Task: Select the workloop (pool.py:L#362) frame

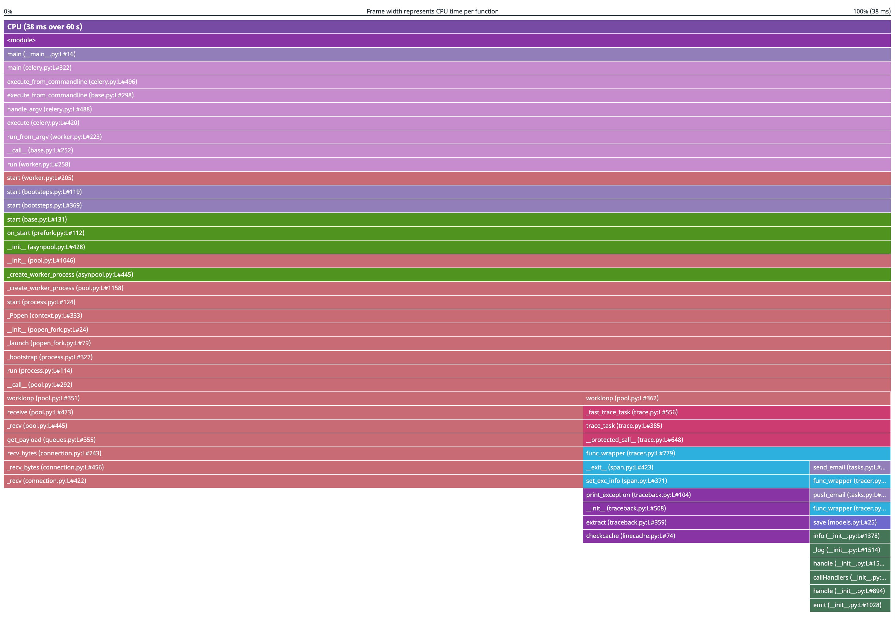Action: tap(736, 398)
